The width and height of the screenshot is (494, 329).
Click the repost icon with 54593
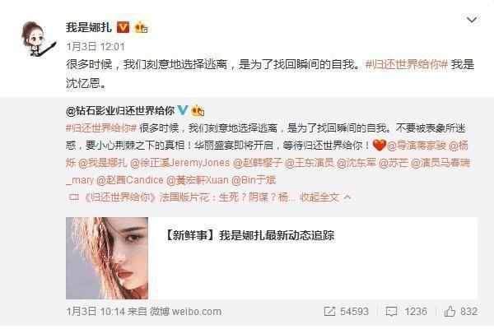[x=329, y=312]
